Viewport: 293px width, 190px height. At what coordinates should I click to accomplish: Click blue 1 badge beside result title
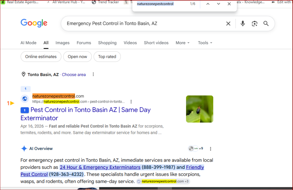25,110
